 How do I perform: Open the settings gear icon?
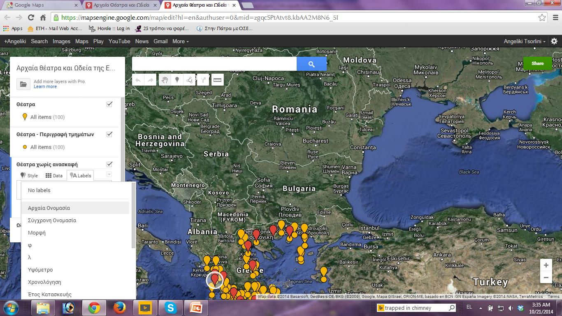(x=554, y=41)
